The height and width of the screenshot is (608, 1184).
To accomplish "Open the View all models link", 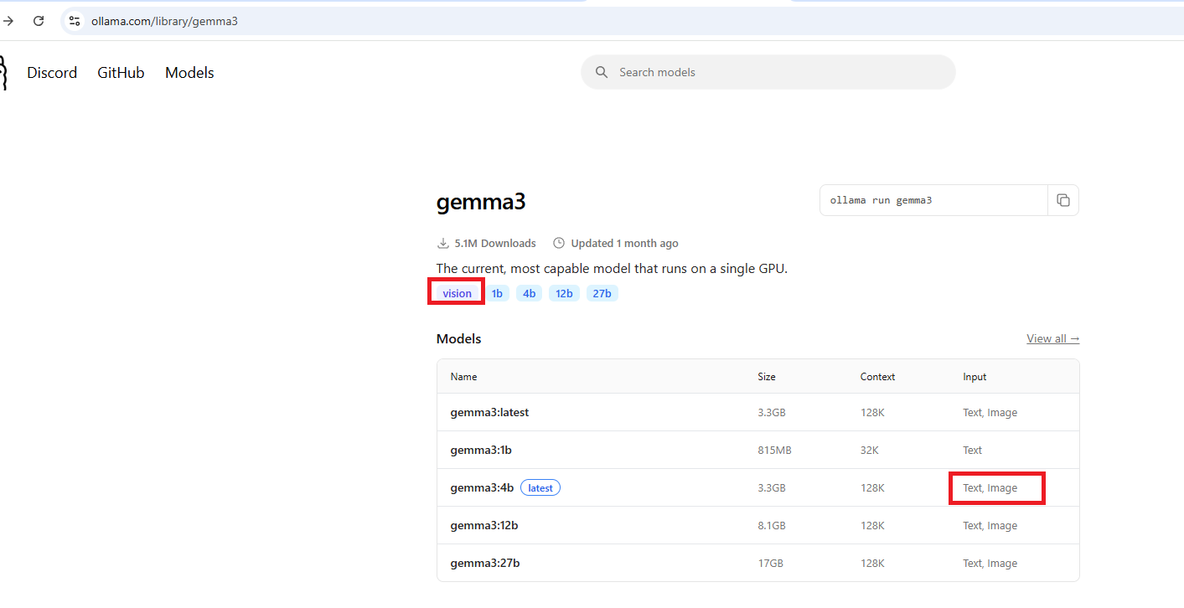I will (x=1053, y=338).
